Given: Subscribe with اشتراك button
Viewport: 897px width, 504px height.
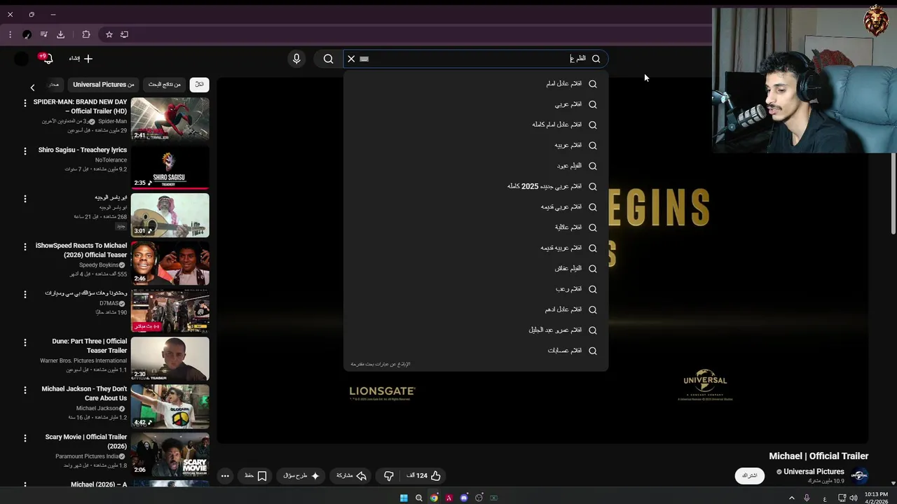Looking at the screenshot, I should click(750, 476).
